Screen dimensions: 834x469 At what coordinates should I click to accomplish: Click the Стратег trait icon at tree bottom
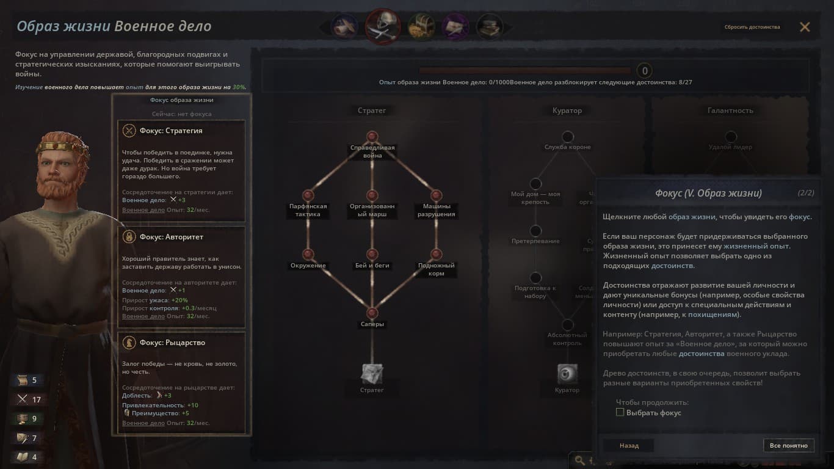372,374
